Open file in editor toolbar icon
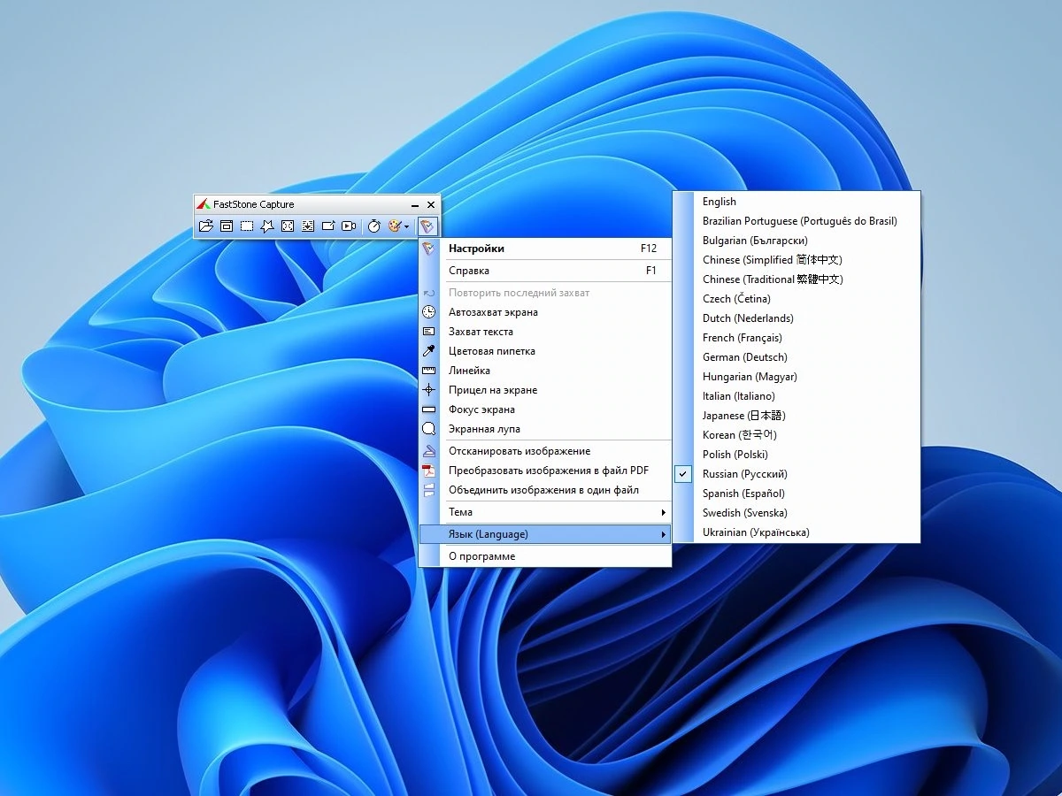Image resolution: width=1062 pixels, height=796 pixels. pos(205,226)
